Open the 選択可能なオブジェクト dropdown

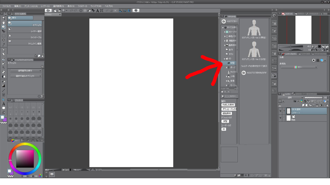pyautogui.click(x=26, y=76)
